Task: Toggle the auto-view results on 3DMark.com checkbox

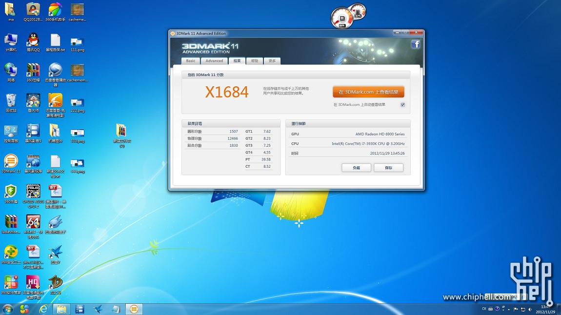Action: tap(402, 105)
